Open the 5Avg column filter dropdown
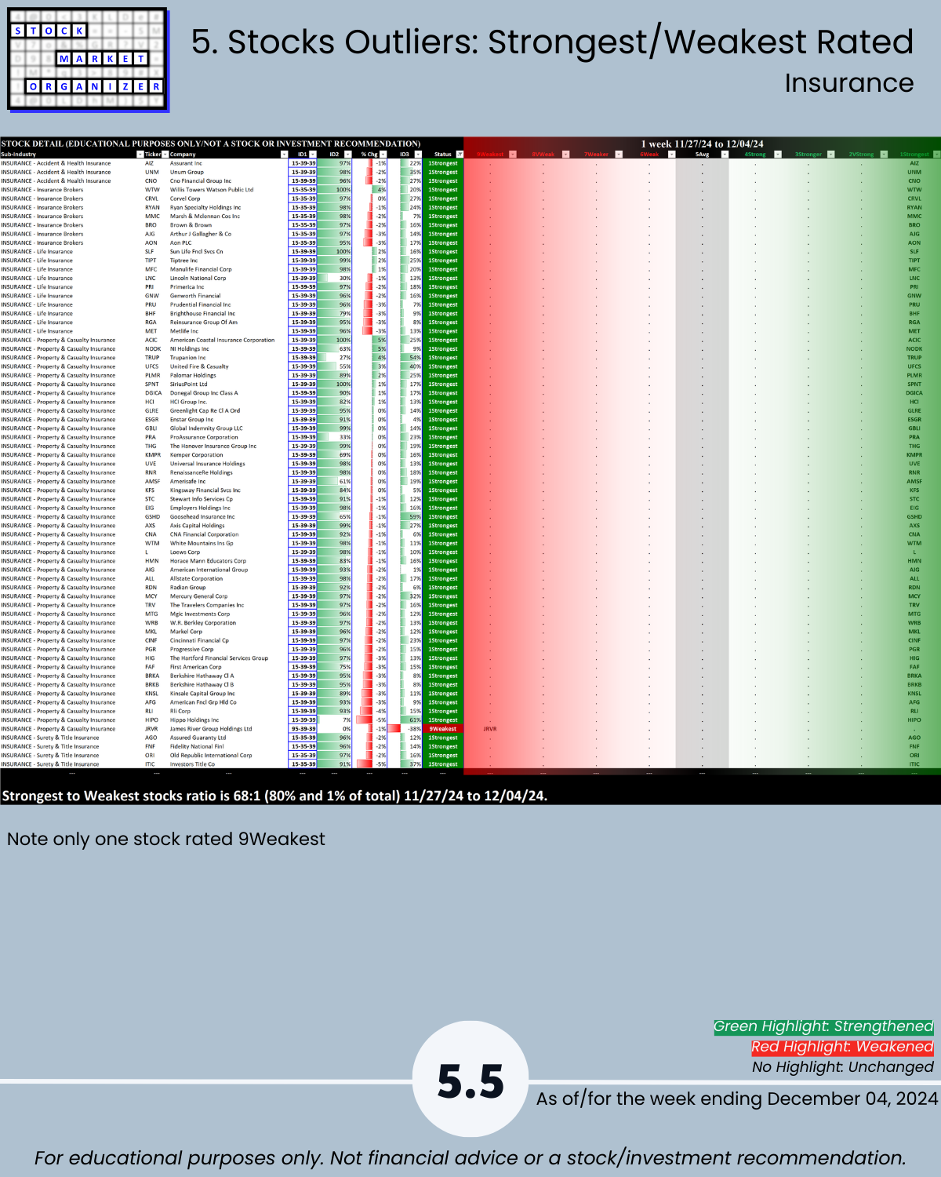 click(x=725, y=155)
